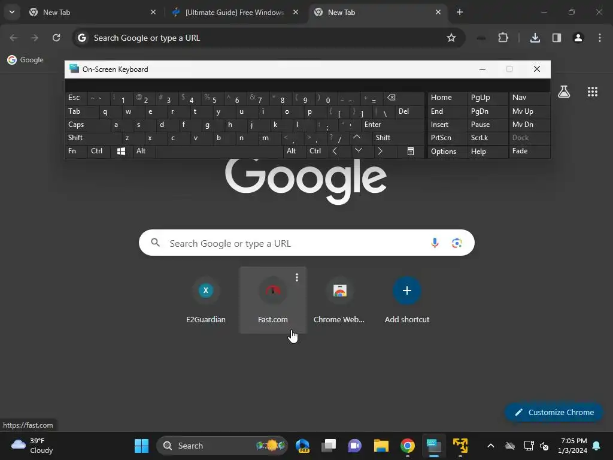
Task: Open Microsoft Edge from the taskbar
Action: 302,446
